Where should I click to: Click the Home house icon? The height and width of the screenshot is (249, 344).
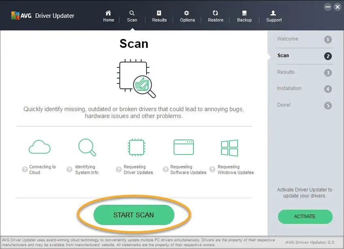click(x=108, y=13)
